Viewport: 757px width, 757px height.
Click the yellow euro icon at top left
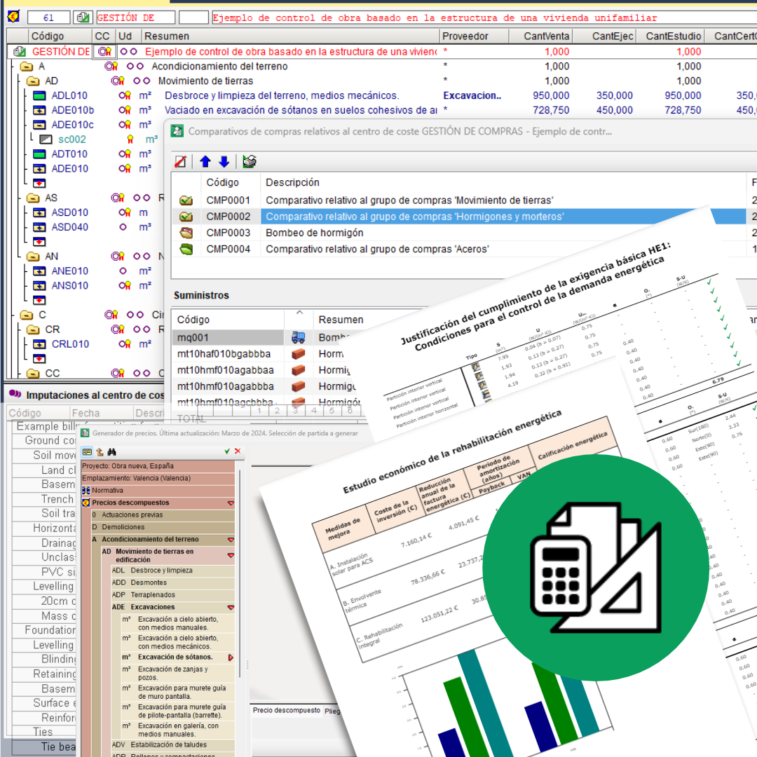(13, 18)
